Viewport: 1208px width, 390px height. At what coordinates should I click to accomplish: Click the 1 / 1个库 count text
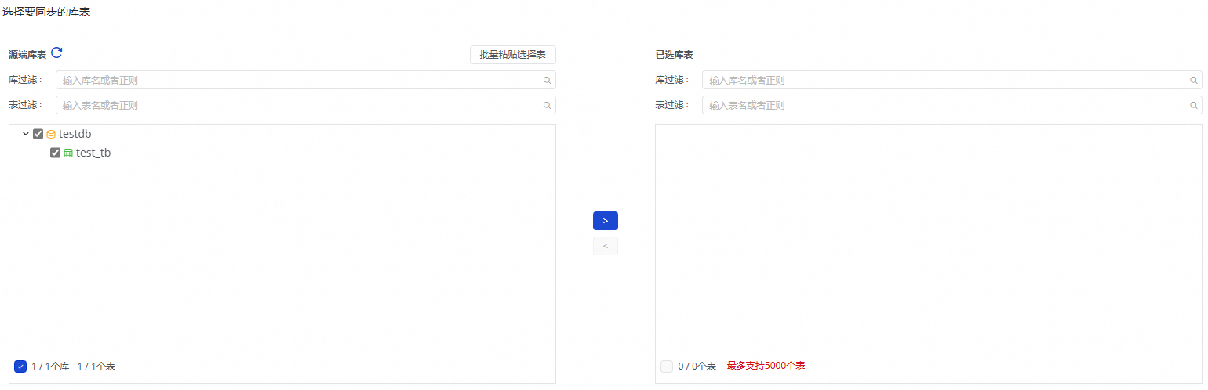(x=50, y=367)
